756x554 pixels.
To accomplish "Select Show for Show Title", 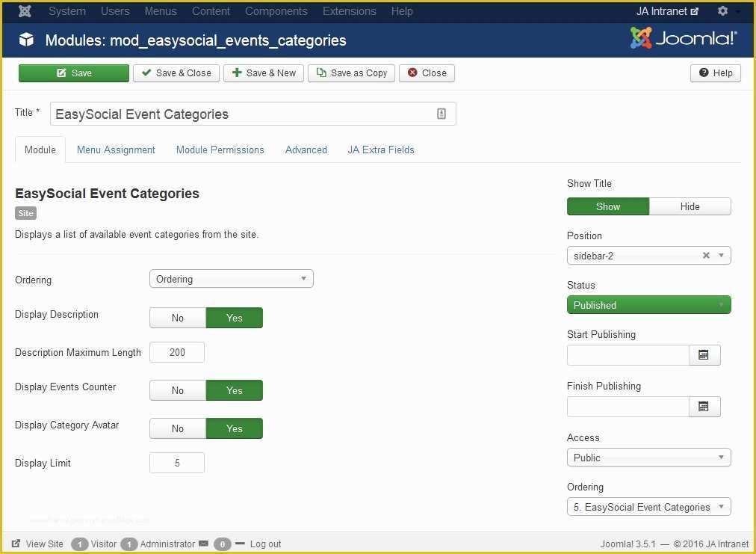I will (608, 206).
